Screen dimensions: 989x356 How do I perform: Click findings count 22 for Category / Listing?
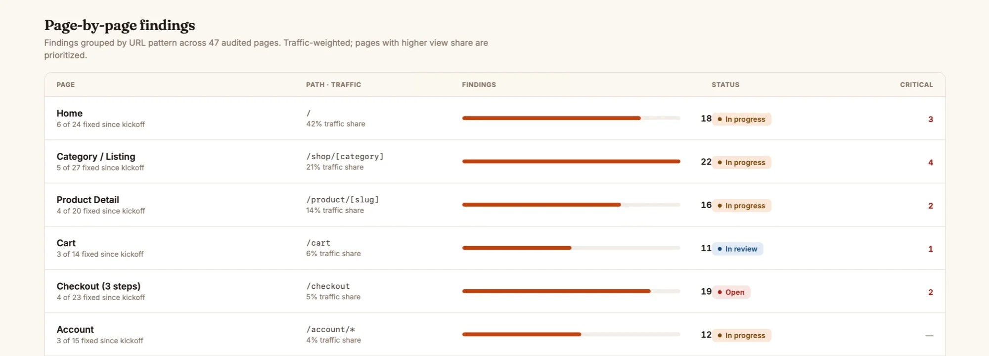(706, 162)
